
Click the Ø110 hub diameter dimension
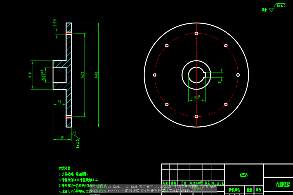(30, 75)
